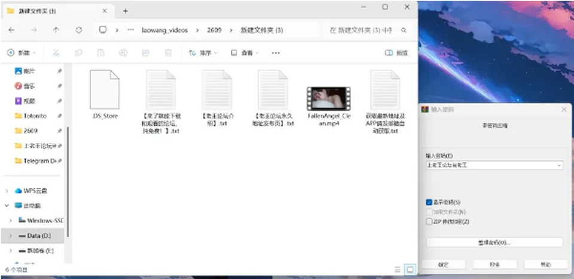The image size is (574, 279).
Task: Click the Organize passwords (整理密码) button
Action: click(x=494, y=242)
